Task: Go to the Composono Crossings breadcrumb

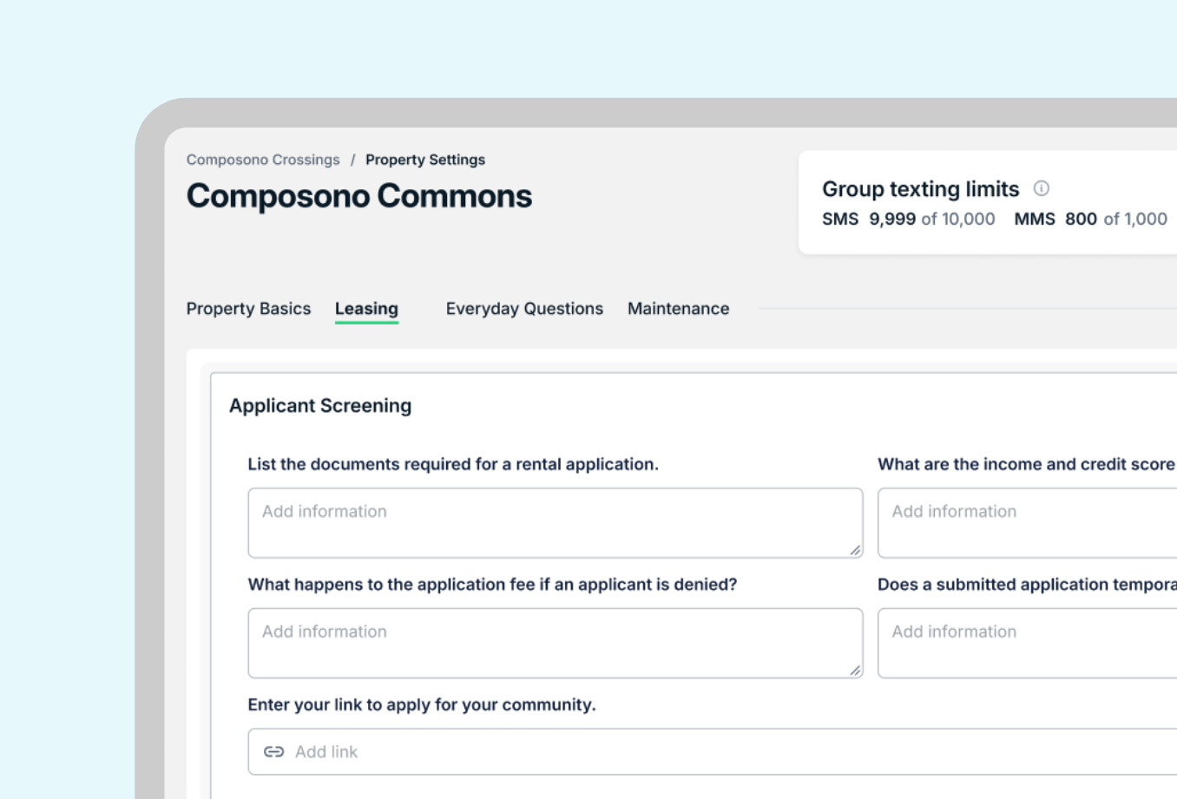Action: pos(263,160)
